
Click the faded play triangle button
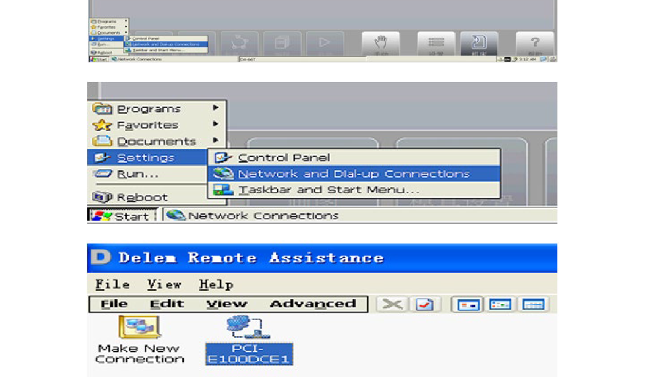[x=325, y=43]
